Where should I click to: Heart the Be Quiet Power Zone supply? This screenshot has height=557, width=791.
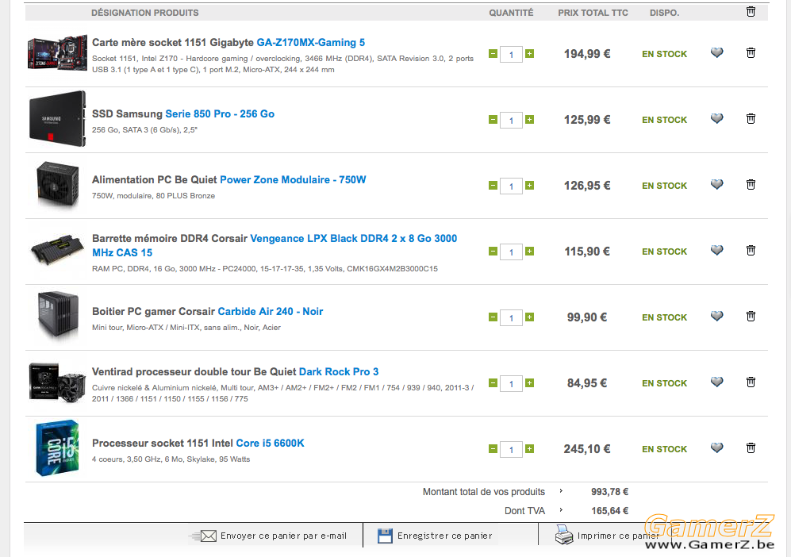[717, 184]
